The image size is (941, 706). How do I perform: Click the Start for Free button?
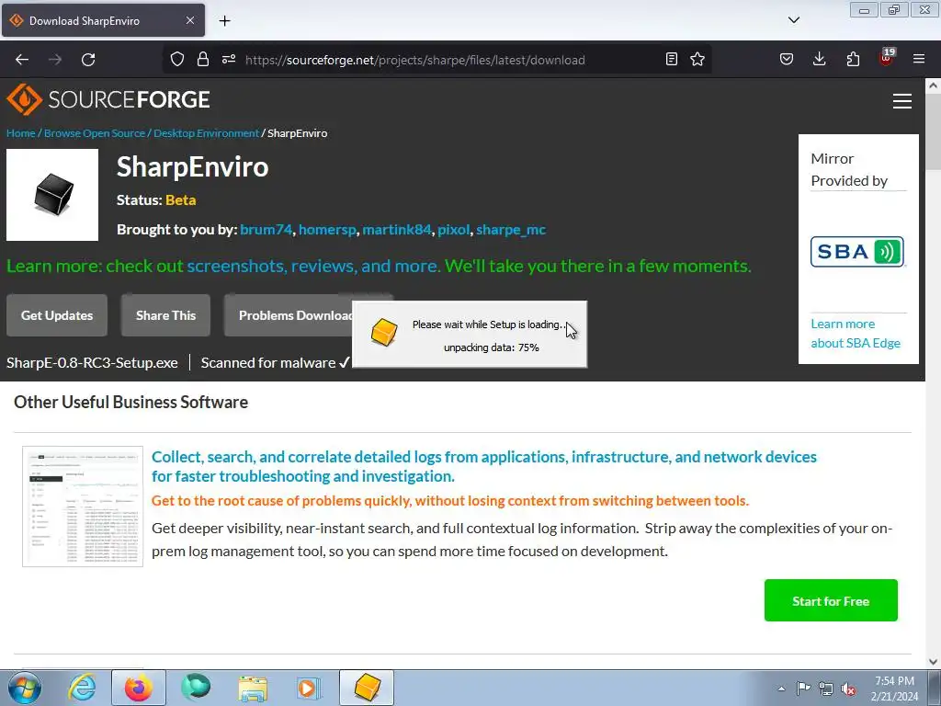pyautogui.click(x=831, y=600)
